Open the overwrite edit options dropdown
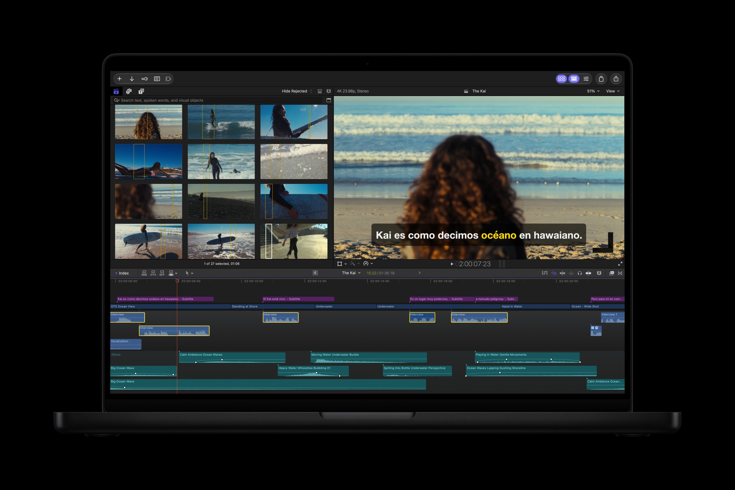The width and height of the screenshot is (735, 490). point(173,273)
